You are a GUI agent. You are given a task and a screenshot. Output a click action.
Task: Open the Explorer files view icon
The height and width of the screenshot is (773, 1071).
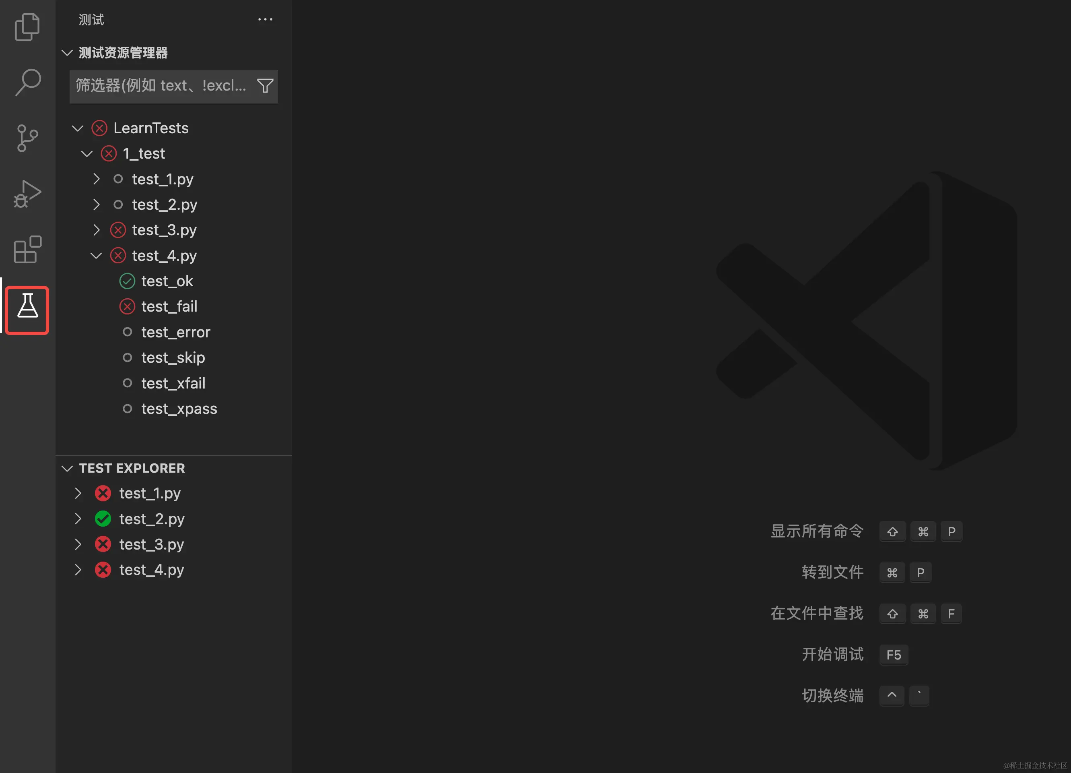(27, 27)
